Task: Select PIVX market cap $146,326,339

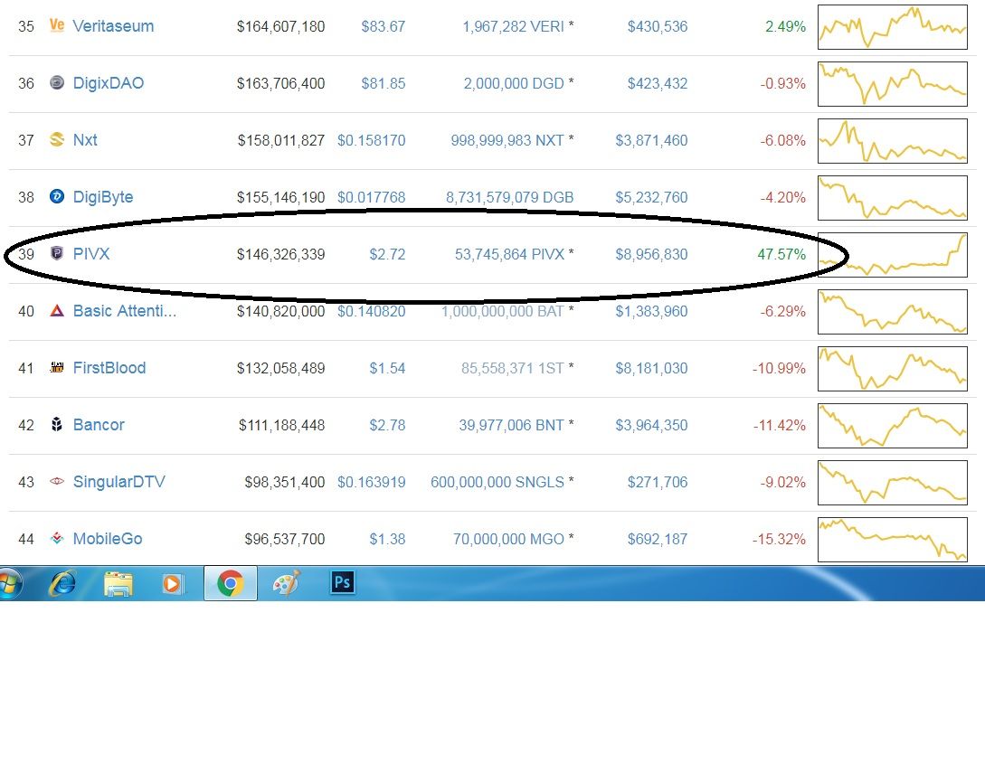Action: (x=280, y=254)
